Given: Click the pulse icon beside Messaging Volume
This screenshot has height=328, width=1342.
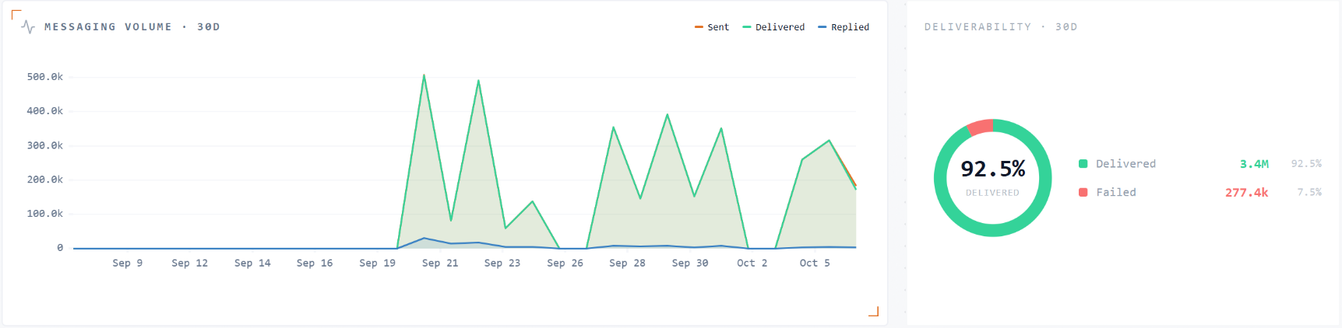Looking at the screenshot, I should (x=28, y=27).
